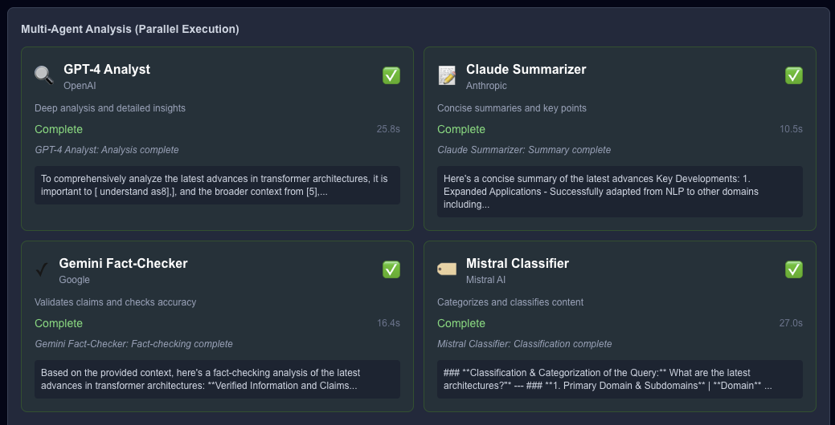This screenshot has height=425, width=835.
Task: Click the green check on GPT-4 Analyst card
Action: coord(391,75)
